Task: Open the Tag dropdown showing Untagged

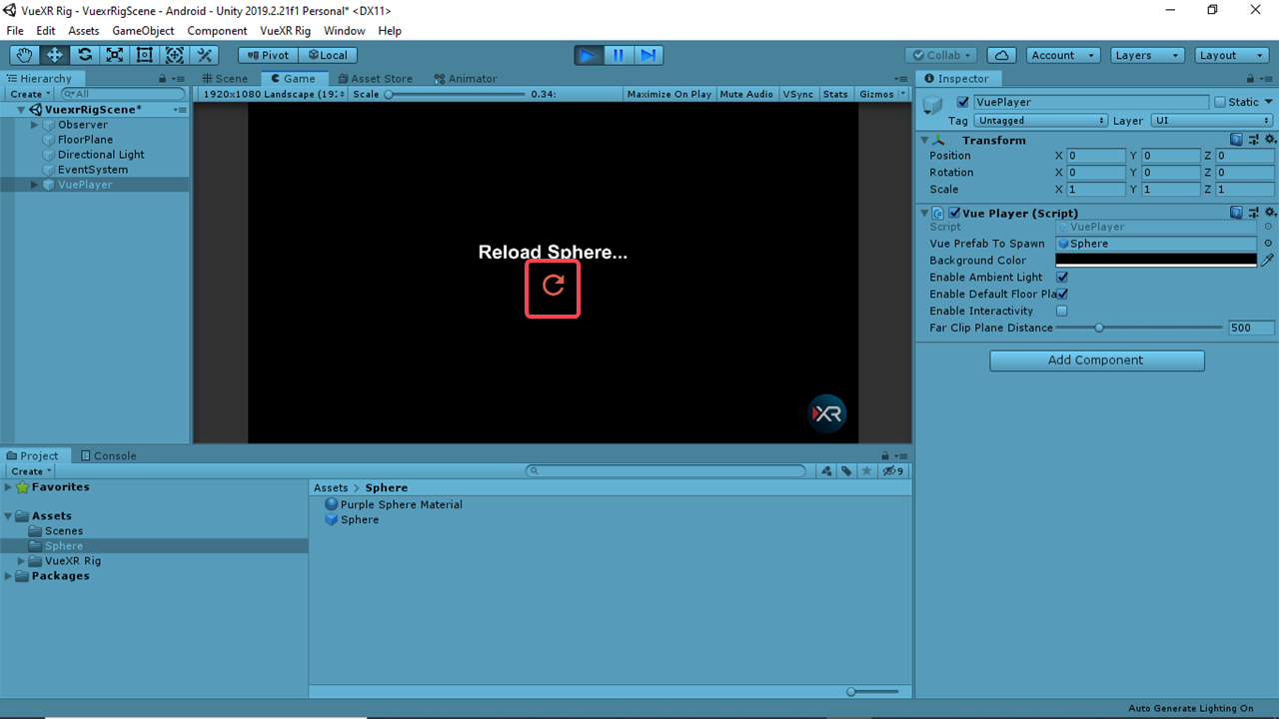Action: [x=1041, y=120]
